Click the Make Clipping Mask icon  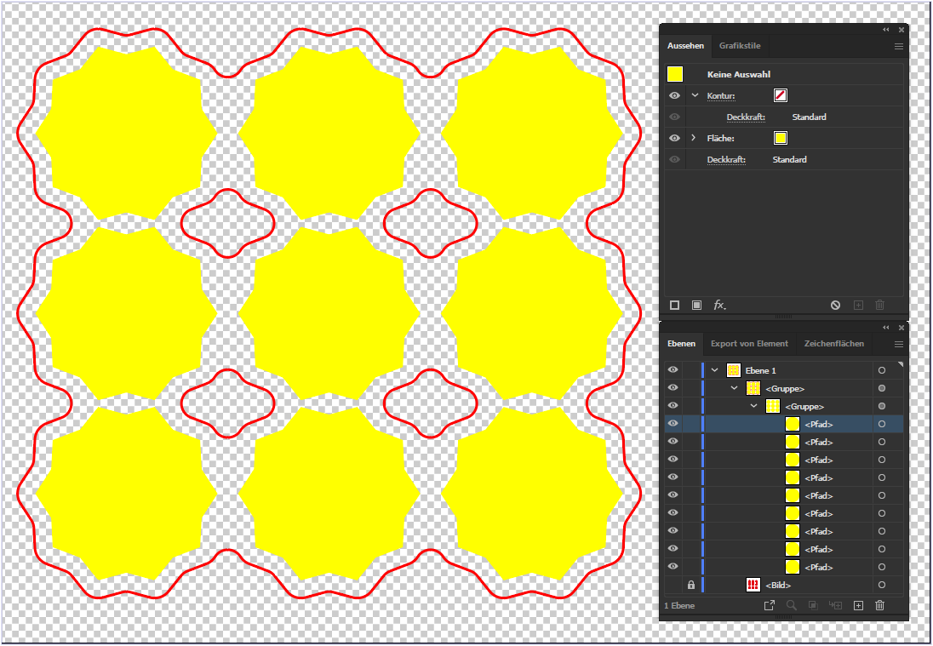813,604
